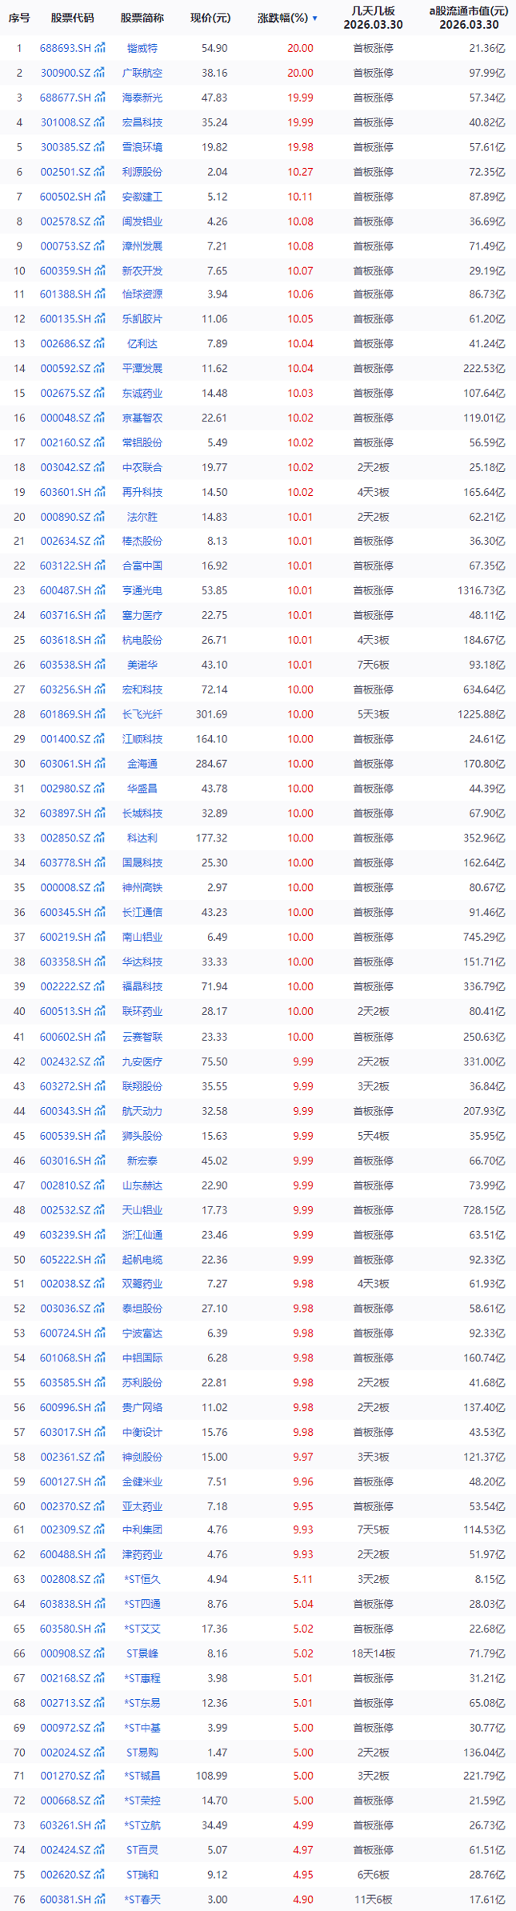Click sort arrow on 涨跌幅(%) column
The image size is (516, 1911).
point(314,18)
